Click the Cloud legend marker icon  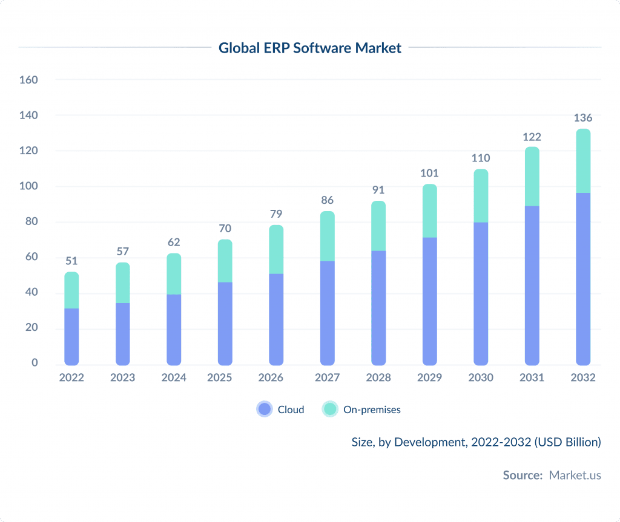coord(263,409)
